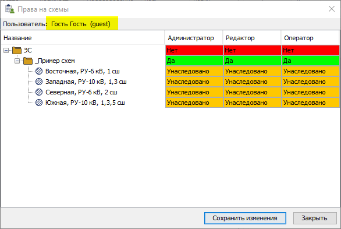Select the ЭС tree item label
The height and width of the screenshot is (229, 341).
pos(27,50)
